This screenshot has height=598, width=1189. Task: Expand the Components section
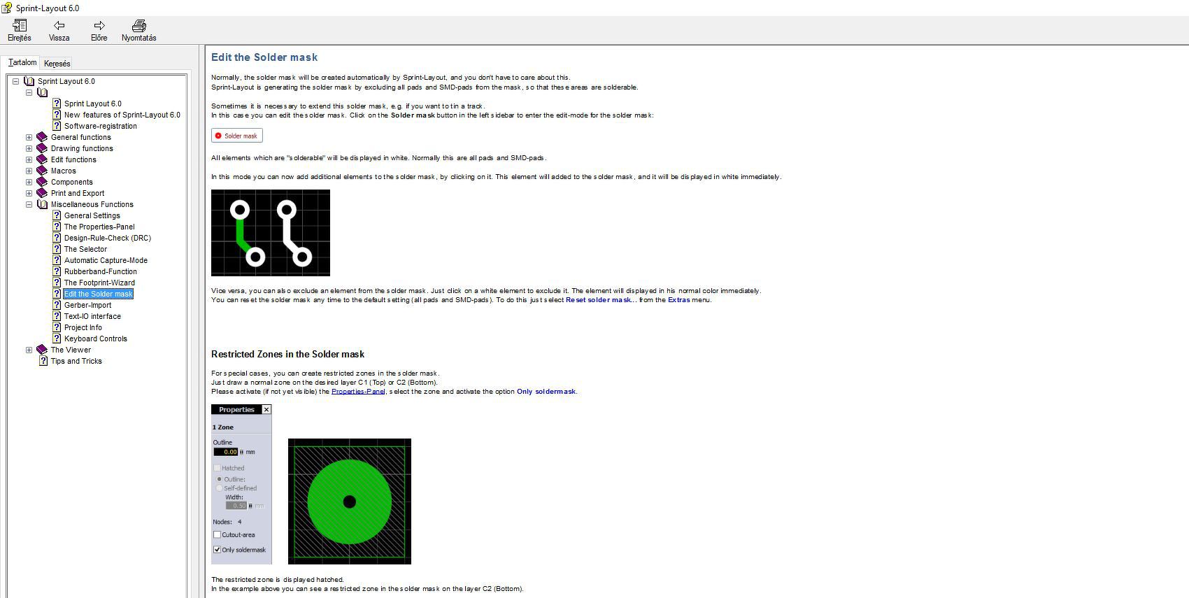[29, 182]
